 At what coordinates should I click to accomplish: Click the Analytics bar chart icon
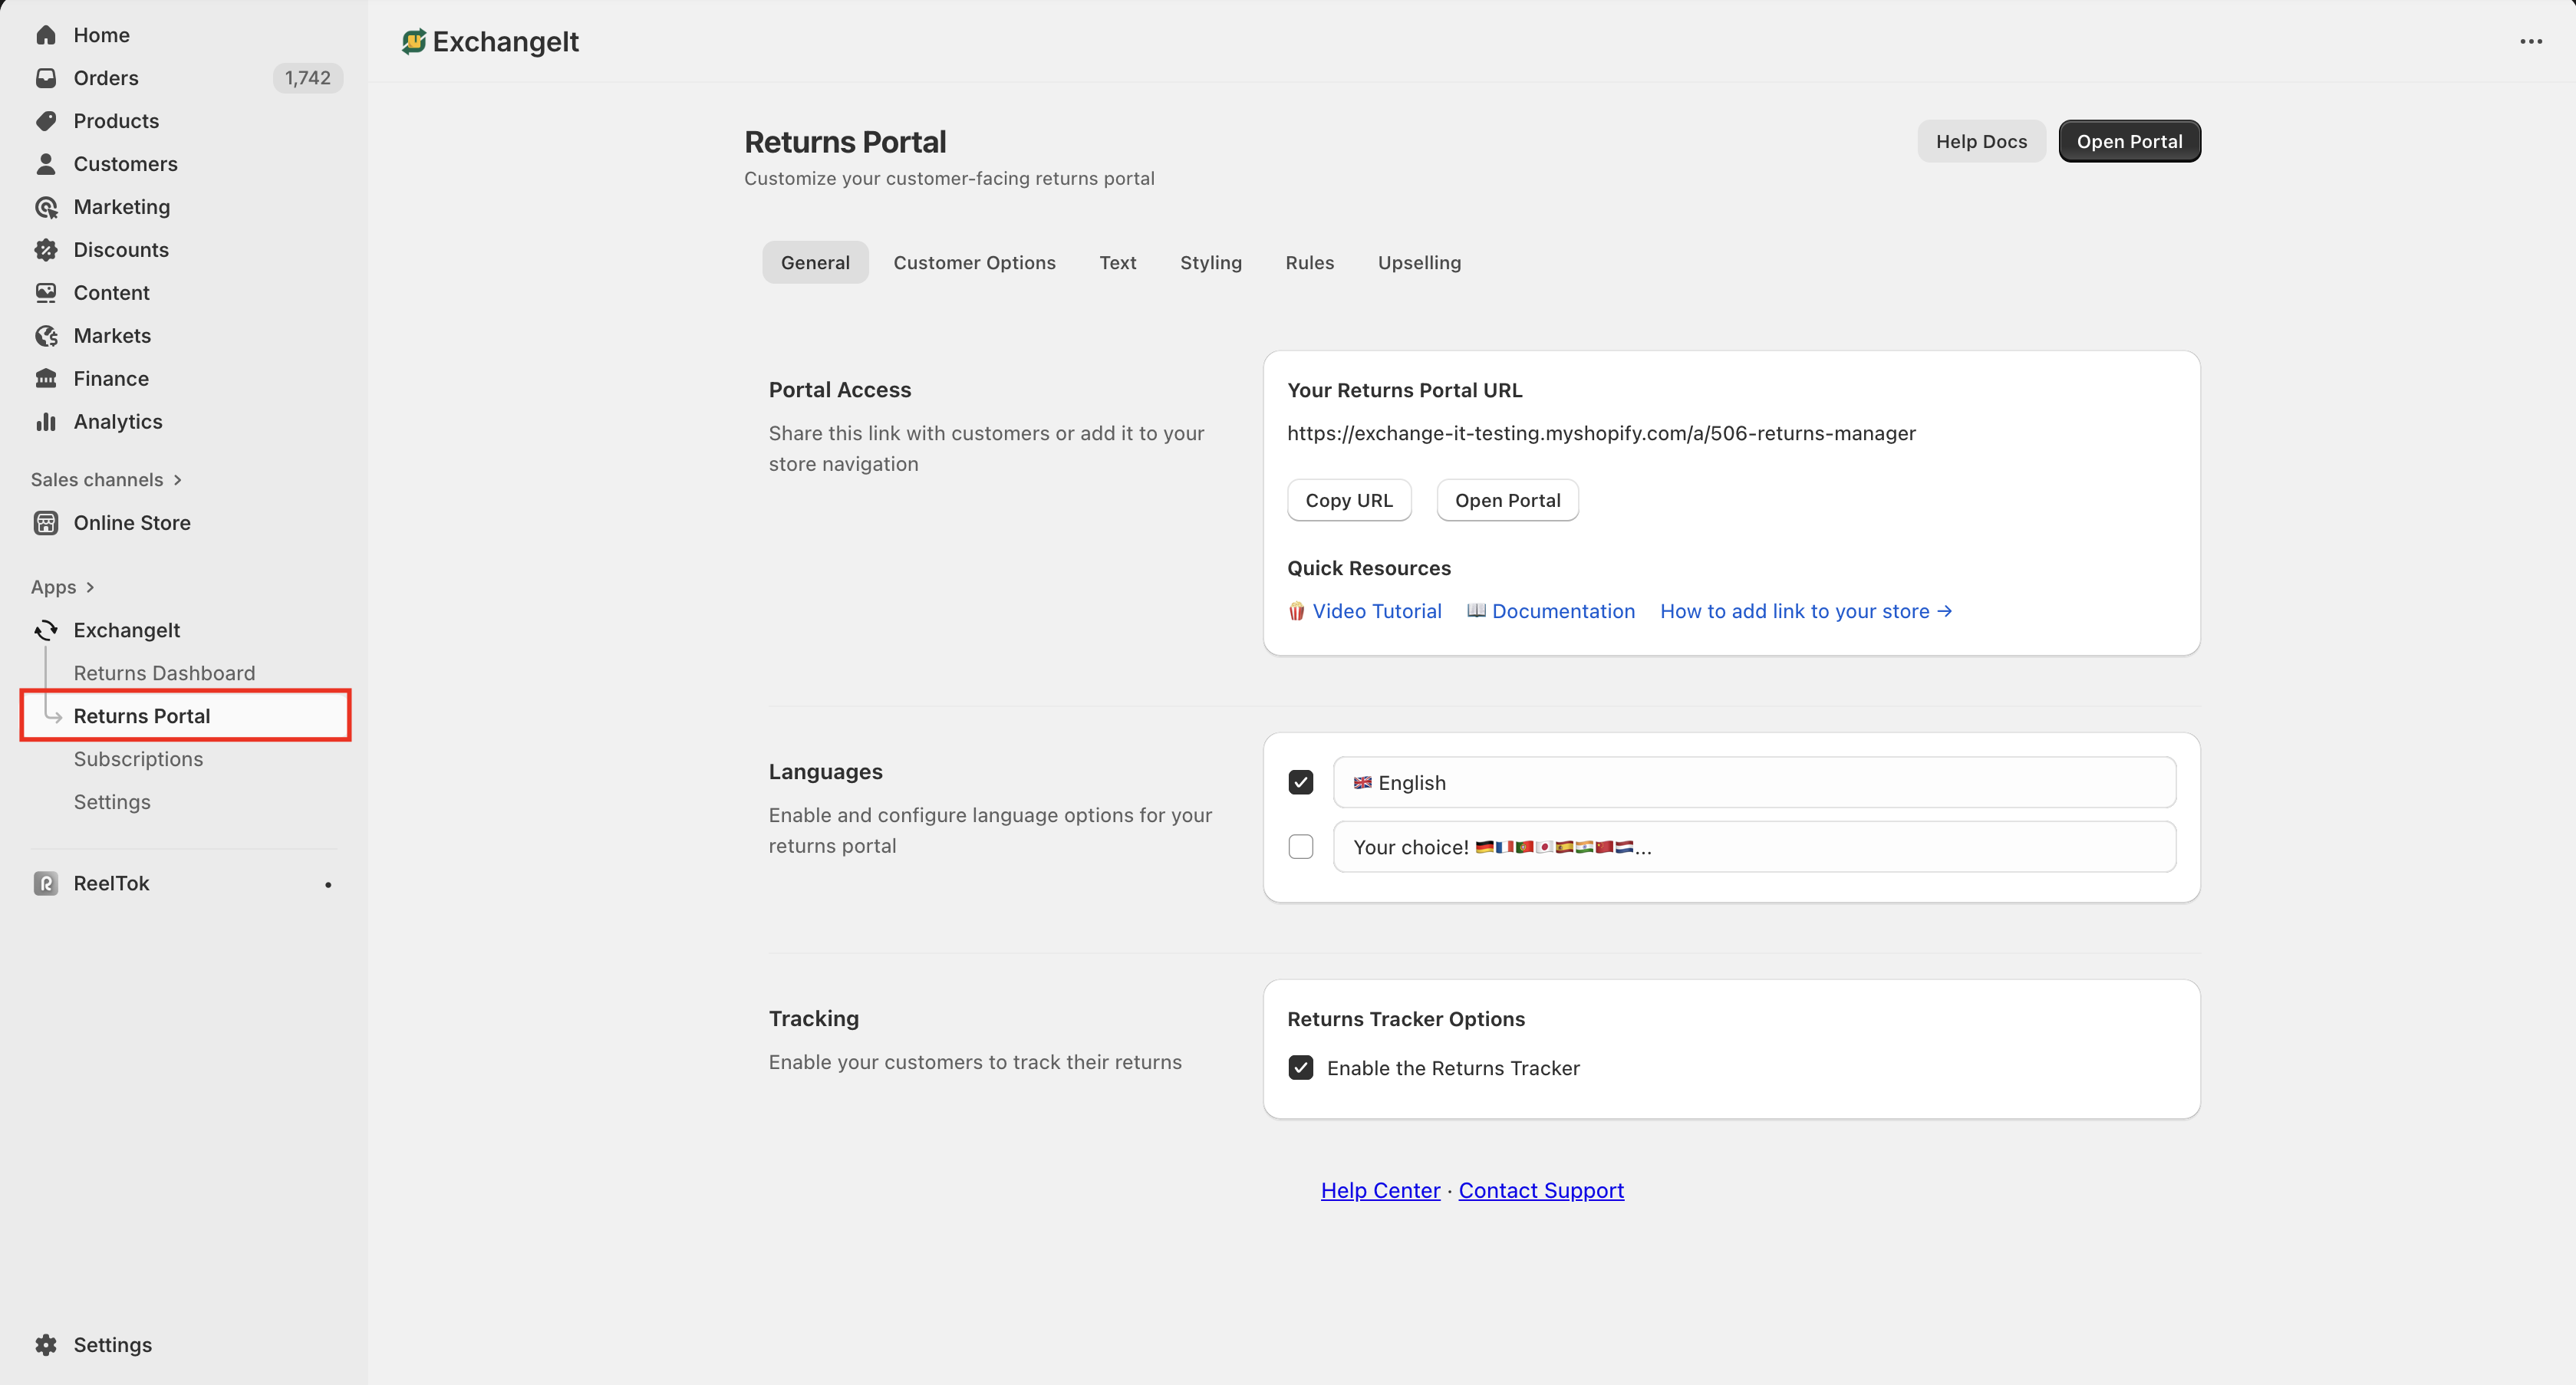point(46,422)
